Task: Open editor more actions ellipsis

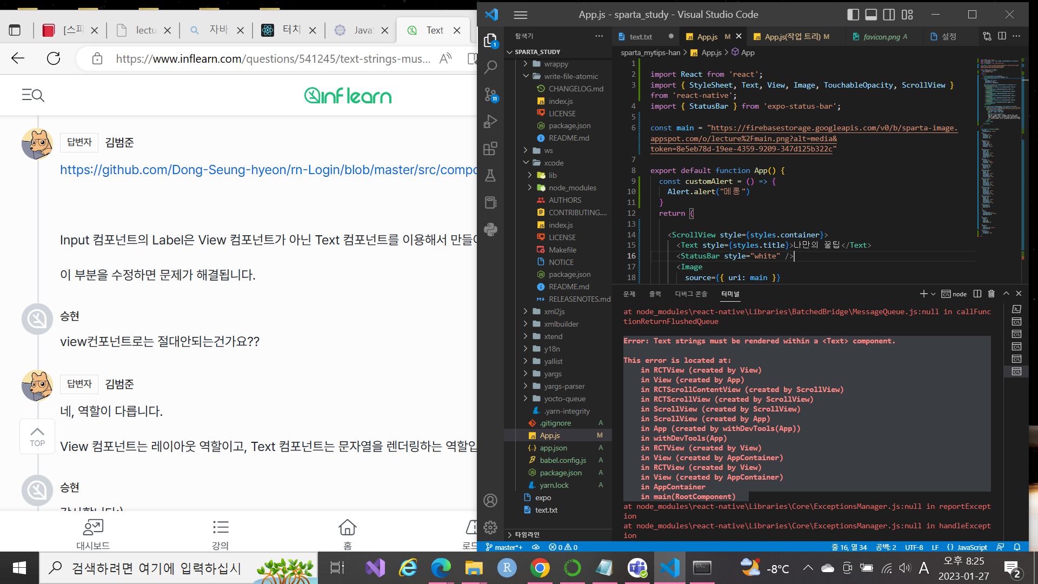Action: pos(1016,36)
